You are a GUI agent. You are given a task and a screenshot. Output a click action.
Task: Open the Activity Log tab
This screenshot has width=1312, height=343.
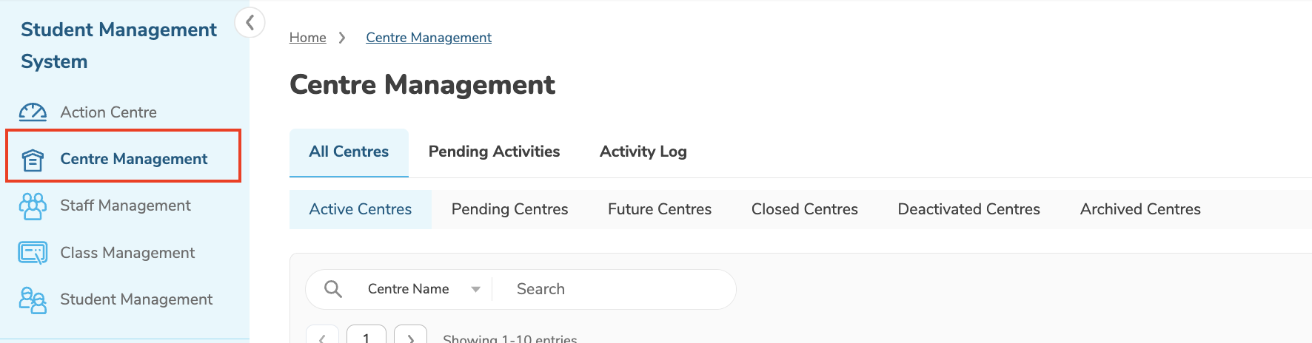click(643, 152)
